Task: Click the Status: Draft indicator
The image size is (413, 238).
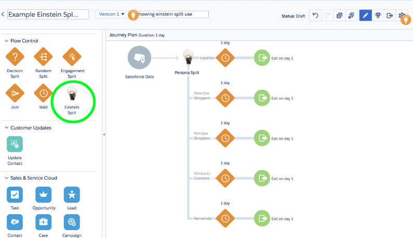Action: coord(293,16)
